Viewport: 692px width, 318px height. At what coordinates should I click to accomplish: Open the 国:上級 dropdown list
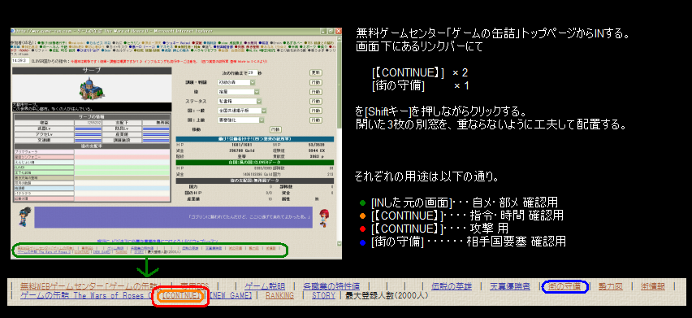[x=241, y=120]
